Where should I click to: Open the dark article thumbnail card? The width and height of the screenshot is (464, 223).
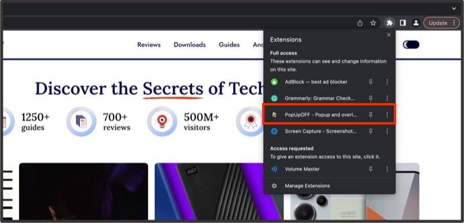coord(84,191)
